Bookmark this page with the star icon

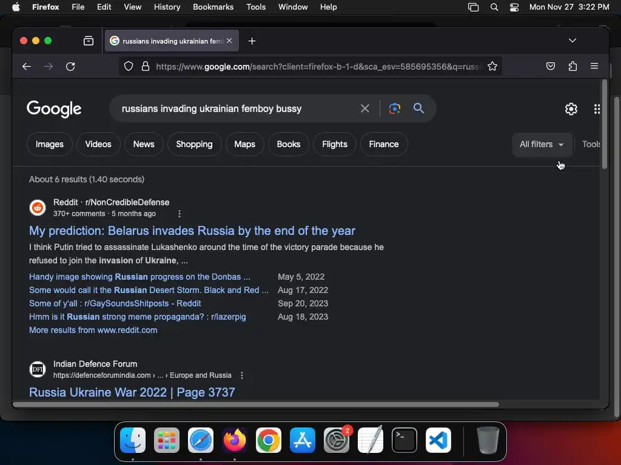492,66
